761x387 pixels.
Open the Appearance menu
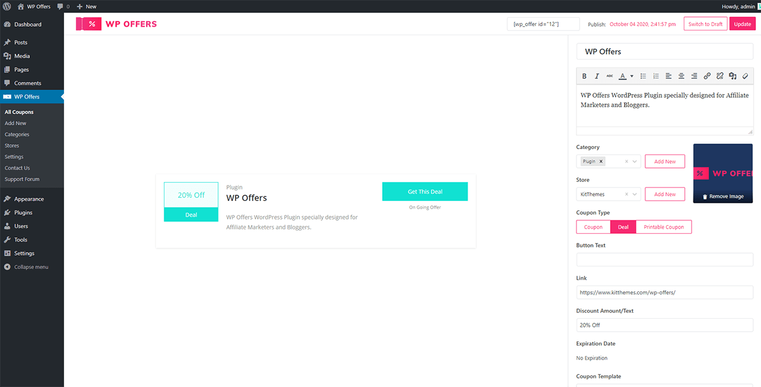click(32, 199)
